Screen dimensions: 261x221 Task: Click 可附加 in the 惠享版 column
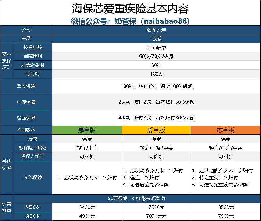[87, 157]
